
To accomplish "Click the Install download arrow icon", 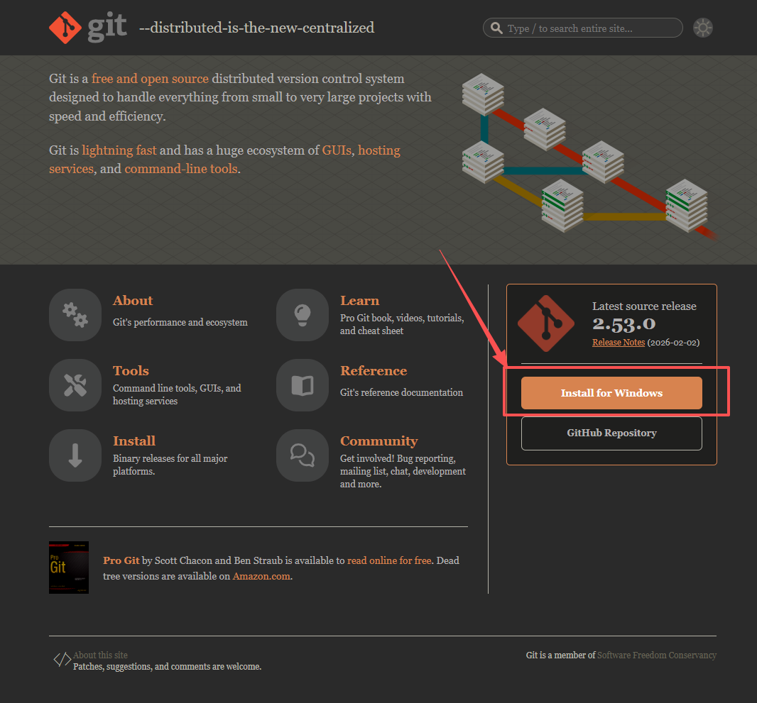I will (75, 455).
